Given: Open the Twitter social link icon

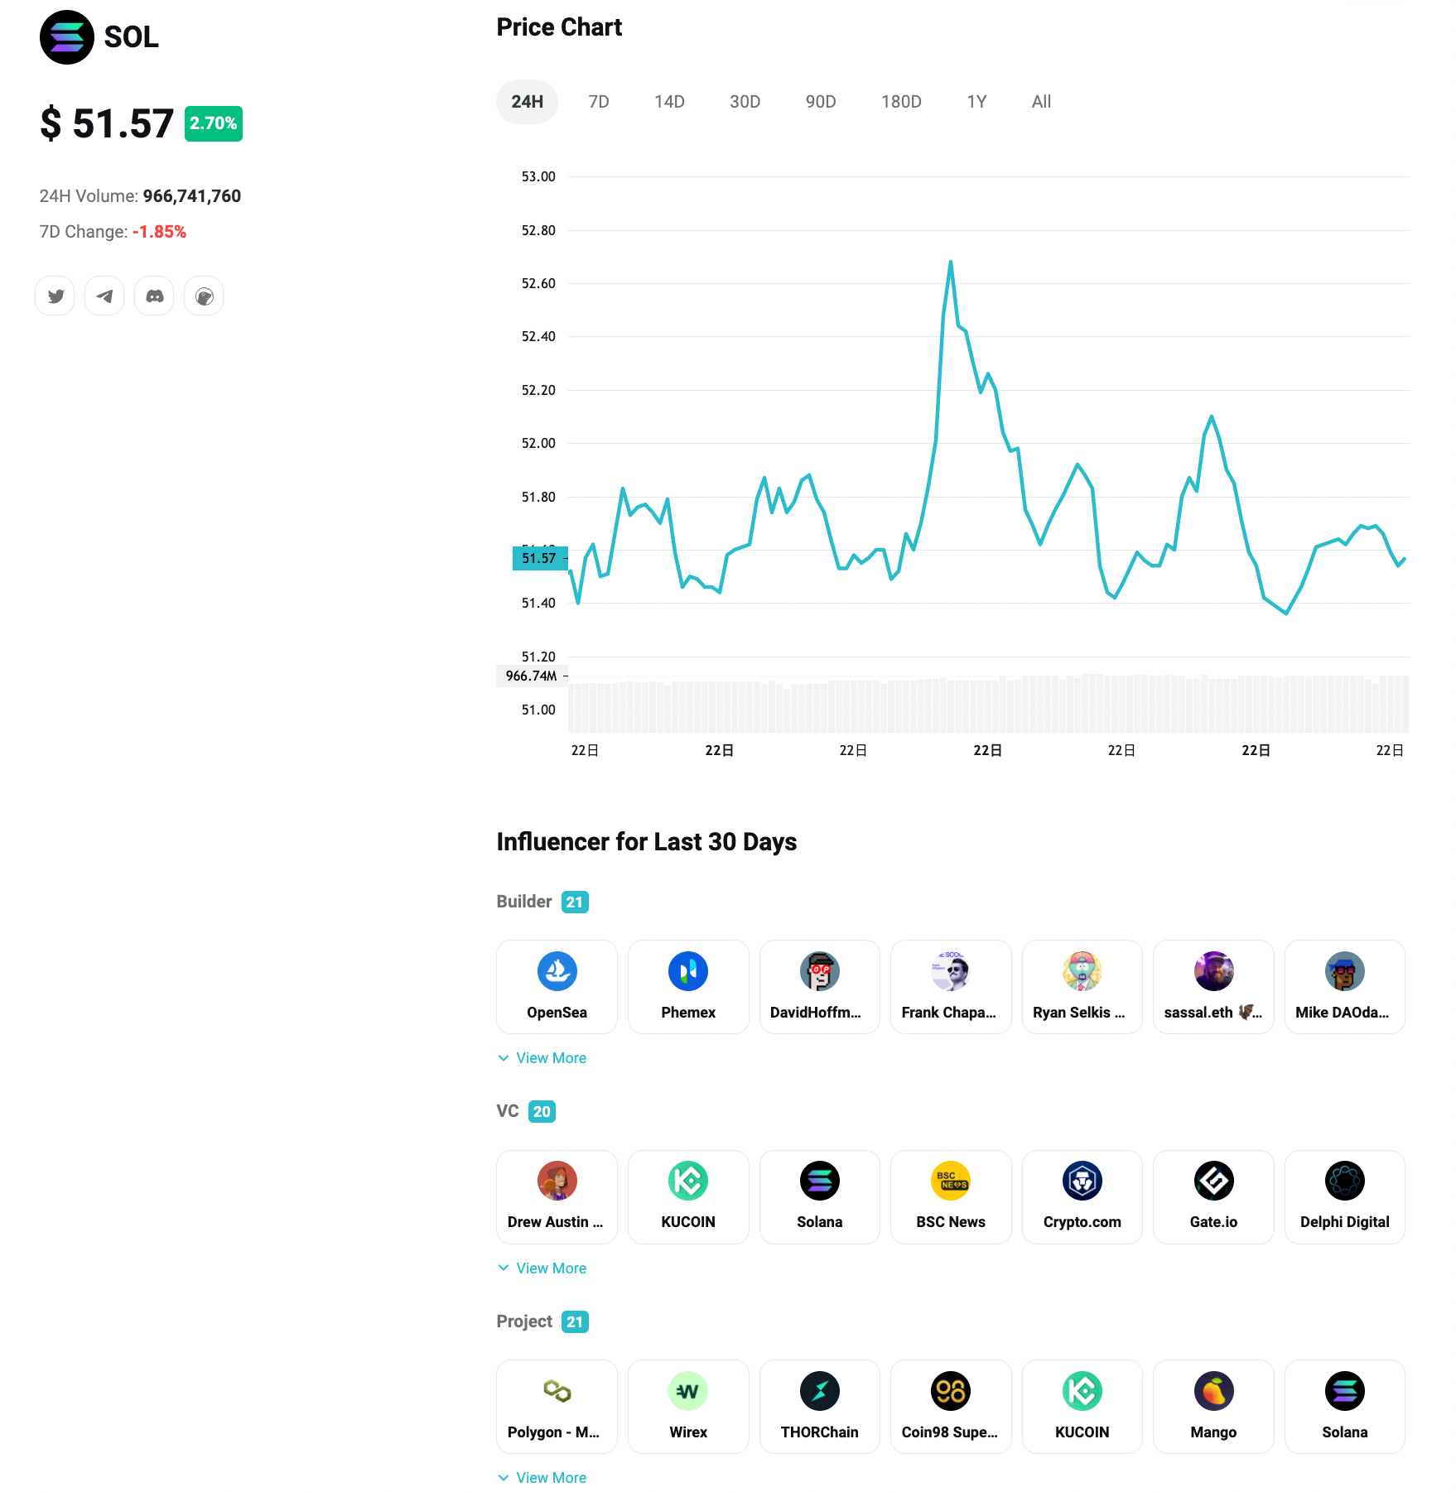Looking at the screenshot, I should 55,296.
